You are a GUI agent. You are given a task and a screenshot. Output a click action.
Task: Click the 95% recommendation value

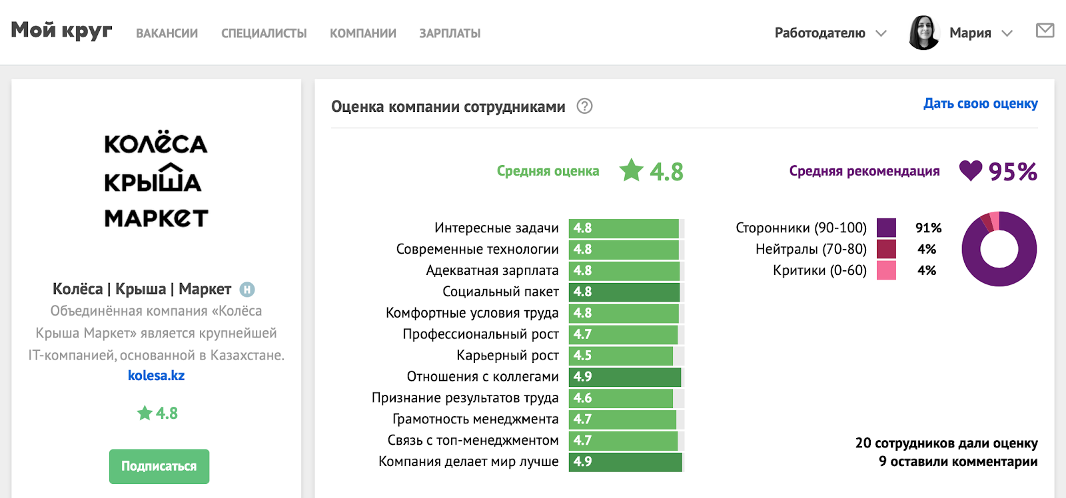coord(1013,172)
